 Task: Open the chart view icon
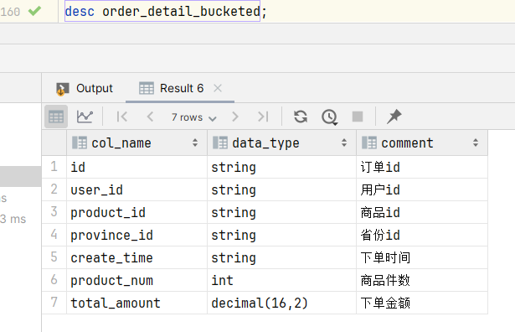(85, 117)
